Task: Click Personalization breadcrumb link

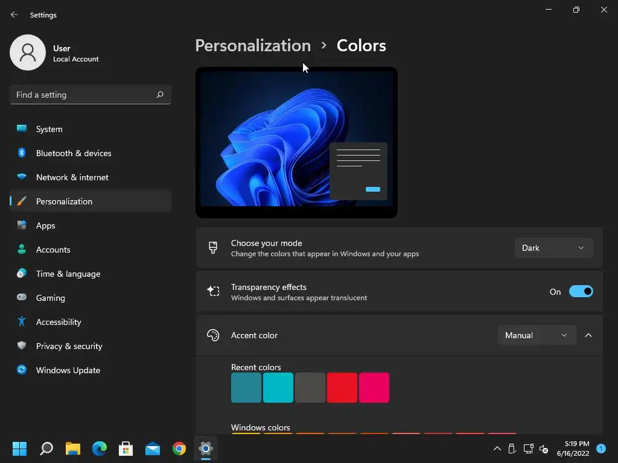Action: point(253,46)
